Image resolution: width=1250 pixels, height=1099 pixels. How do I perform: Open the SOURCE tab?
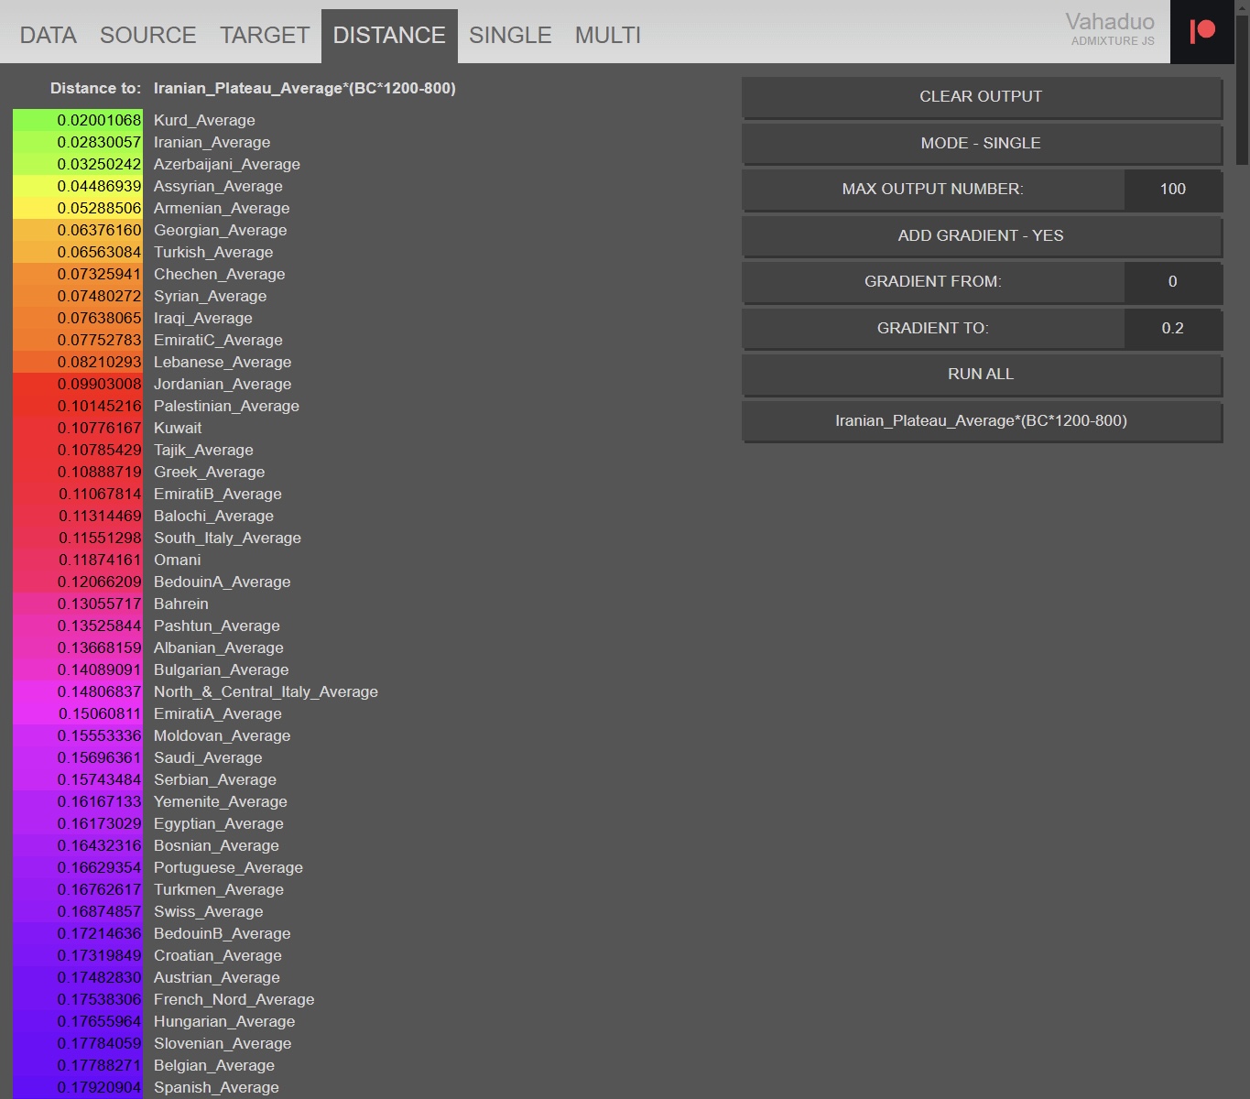[x=148, y=36]
